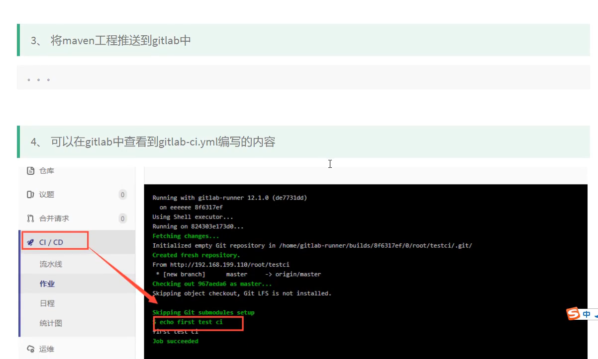Toggle the 中 Chinese input mode indicator
598x359 pixels.
click(x=587, y=314)
